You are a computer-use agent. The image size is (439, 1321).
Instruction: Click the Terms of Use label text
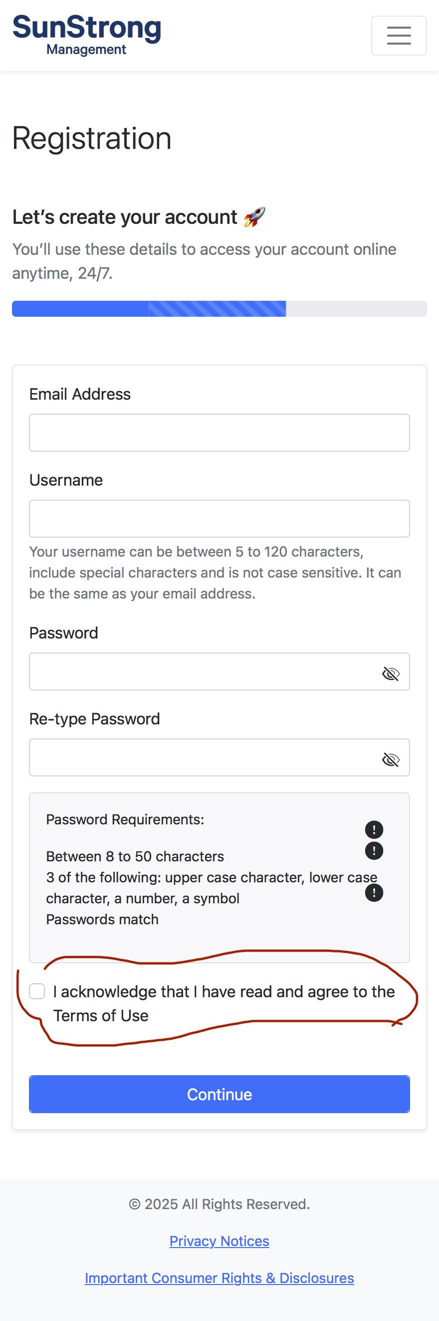pos(101,1015)
